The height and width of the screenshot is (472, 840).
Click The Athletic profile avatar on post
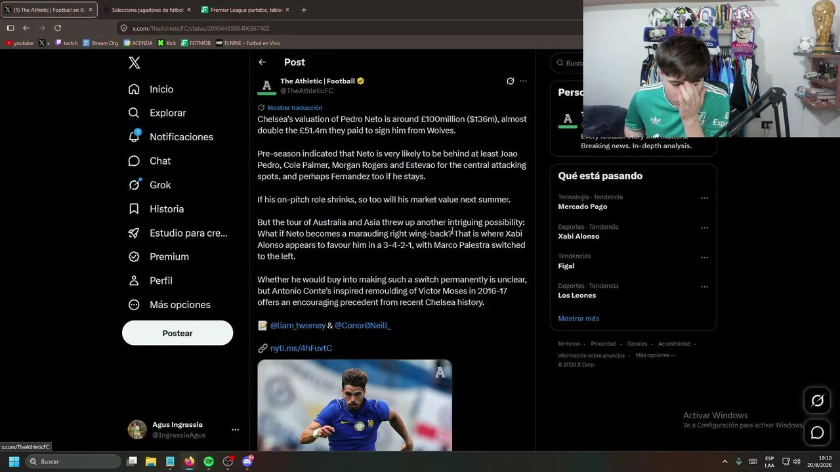266,86
